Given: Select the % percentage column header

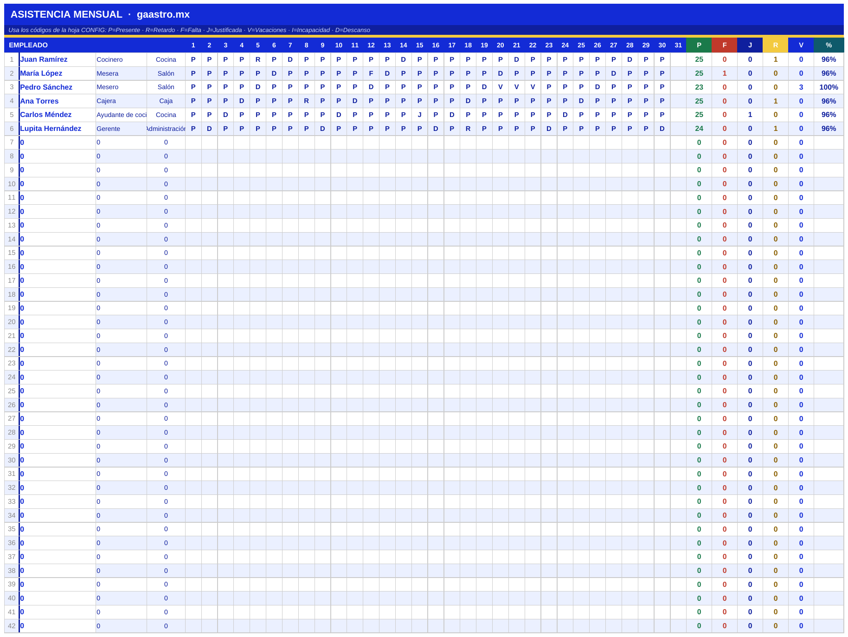Looking at the screenshot, I should (829, 45).
